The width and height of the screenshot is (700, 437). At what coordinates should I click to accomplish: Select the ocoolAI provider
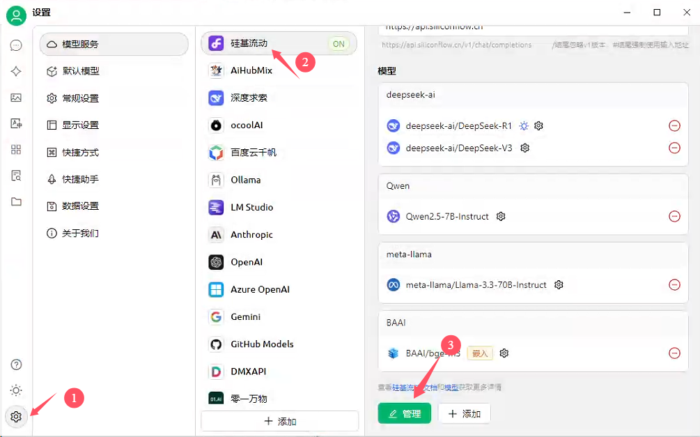pos(279,125)
